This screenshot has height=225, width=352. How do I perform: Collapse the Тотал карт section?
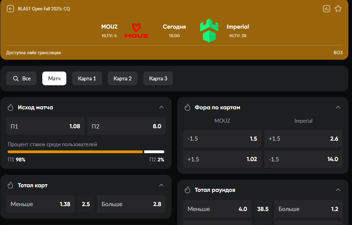coord(161,185)
